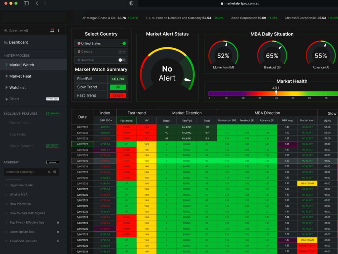
Task: Open the three-dot user menu
Action: (58, 30)
